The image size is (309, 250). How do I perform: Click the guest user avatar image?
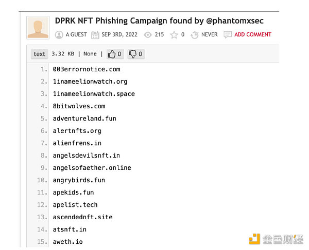pyautogui.click(x=38, y=28)
